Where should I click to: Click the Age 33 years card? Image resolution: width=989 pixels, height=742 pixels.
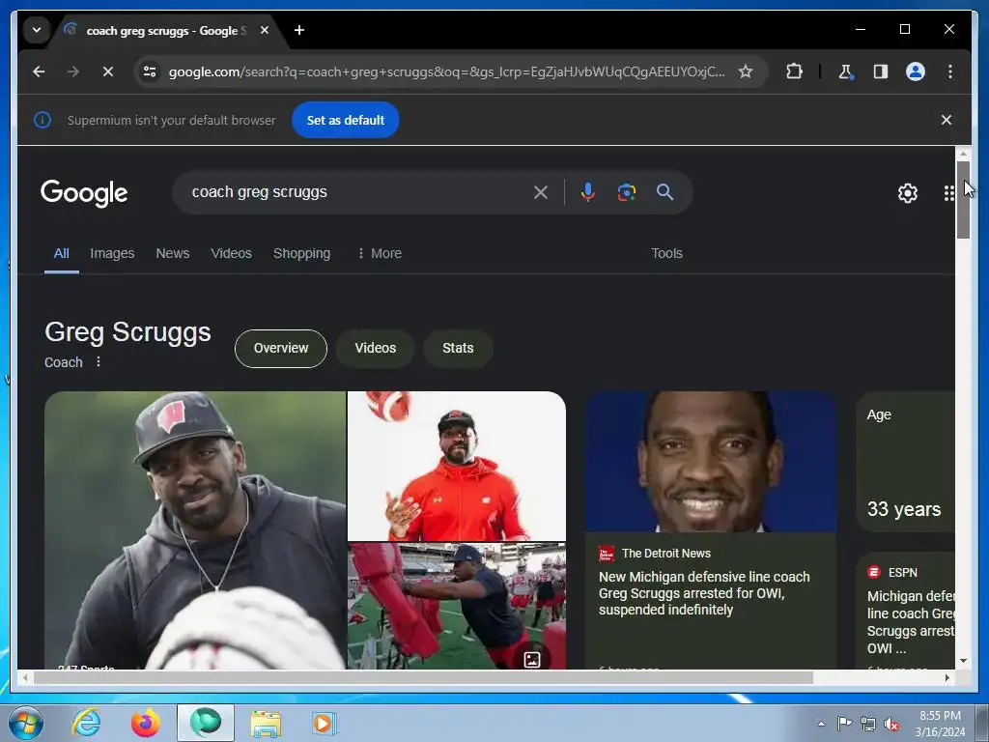coord(905,462)
